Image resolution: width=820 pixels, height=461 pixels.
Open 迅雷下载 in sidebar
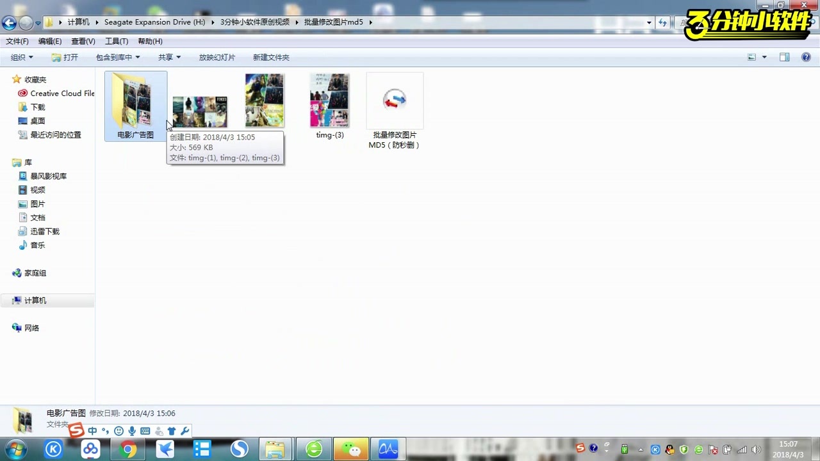pos(38,232)
